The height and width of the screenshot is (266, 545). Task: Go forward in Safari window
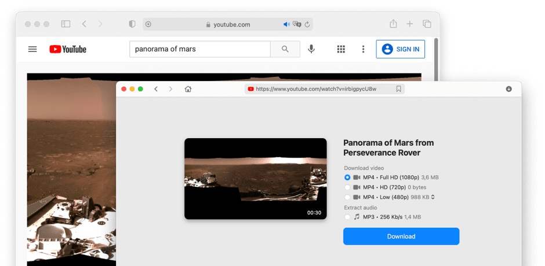(x=100, y=24)
